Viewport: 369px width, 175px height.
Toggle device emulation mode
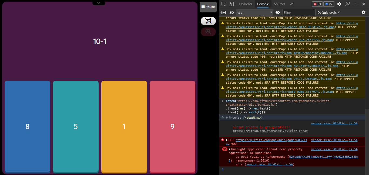point(231,4)
